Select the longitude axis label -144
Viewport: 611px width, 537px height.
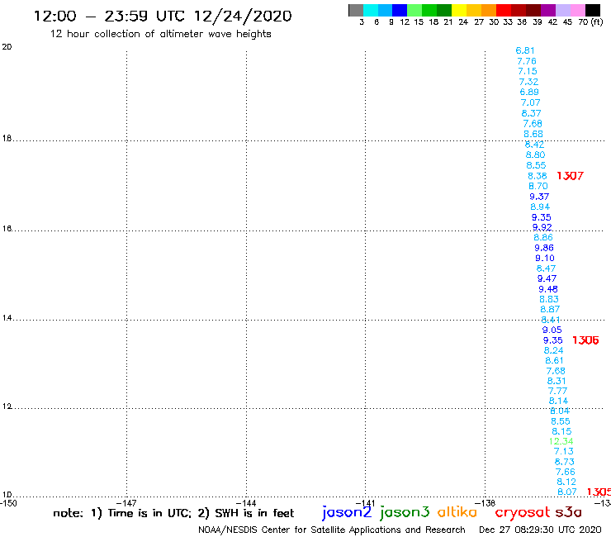[x=246, y=503]
